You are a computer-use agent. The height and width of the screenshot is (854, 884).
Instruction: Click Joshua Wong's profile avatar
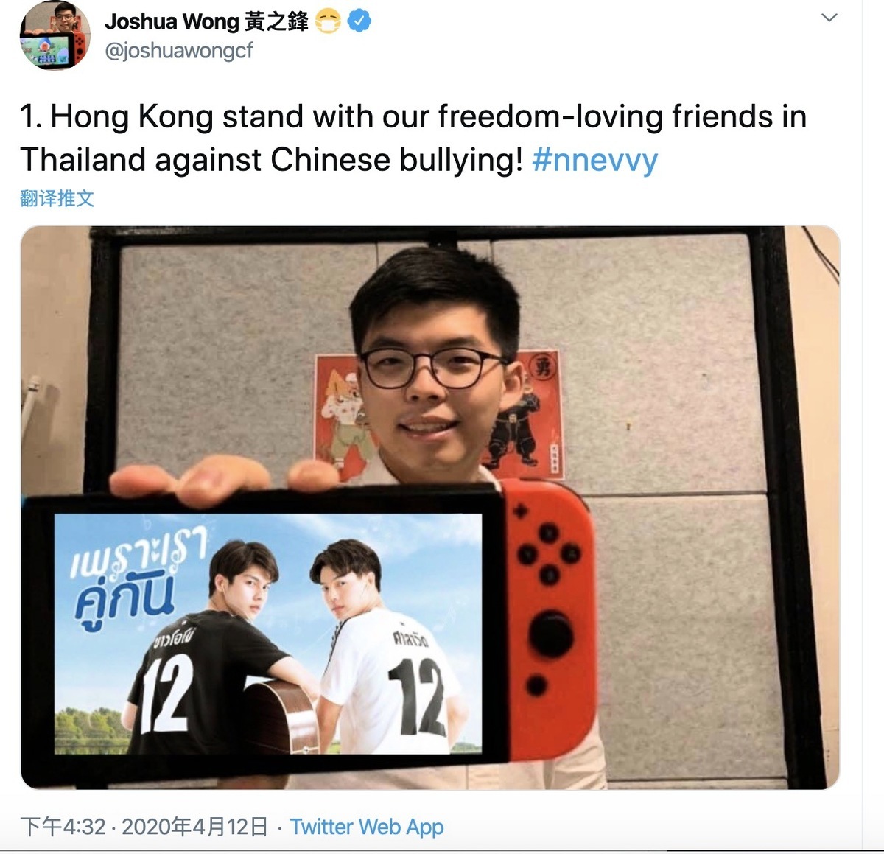pyautogui.click(x=55, y=35)
